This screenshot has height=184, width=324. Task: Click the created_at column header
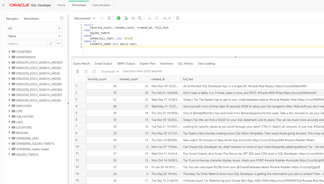[166, 79]
